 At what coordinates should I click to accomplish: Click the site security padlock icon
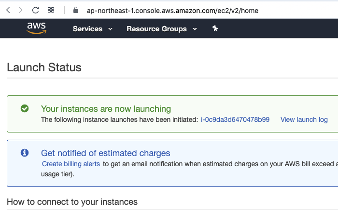pyautogui.click(x=75, y=10)
